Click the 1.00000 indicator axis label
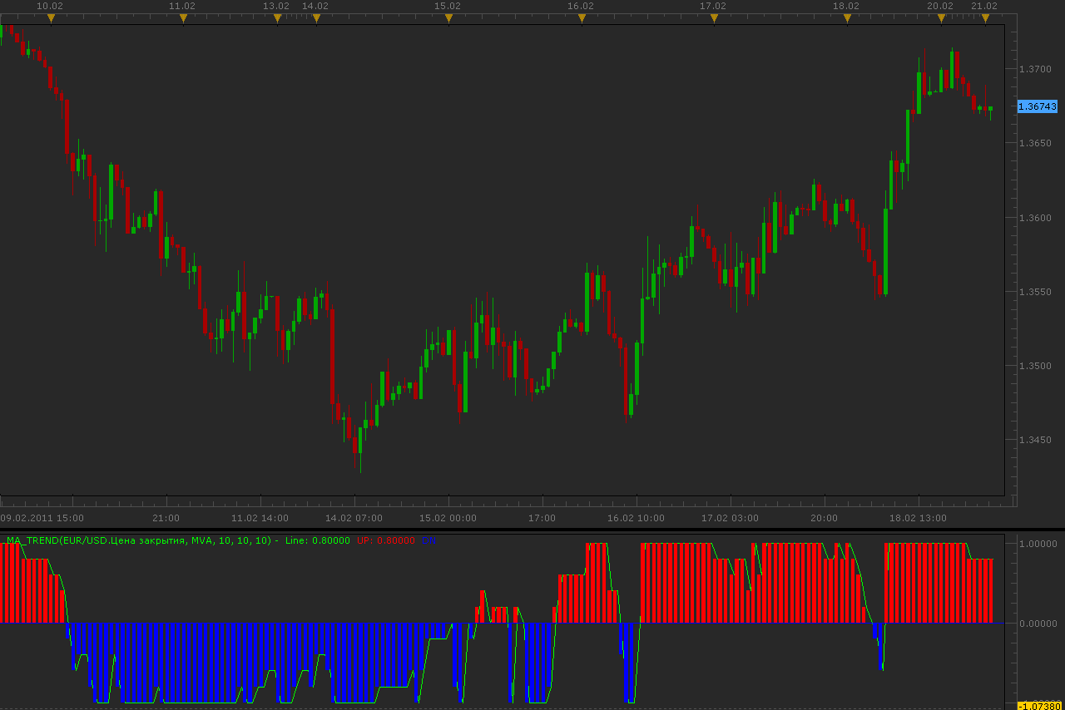The image size is (1065, 710). click(x=1039, y=544)
